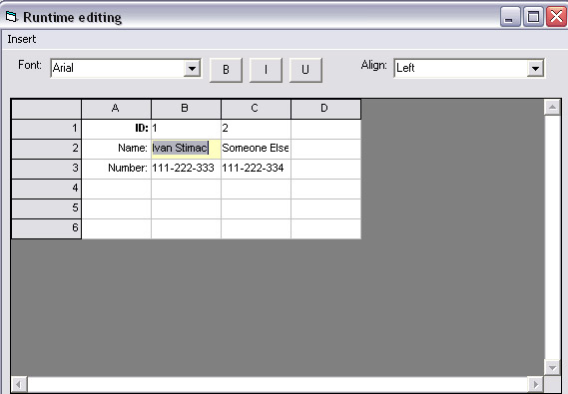Click the 'Number:' cell

116,169
